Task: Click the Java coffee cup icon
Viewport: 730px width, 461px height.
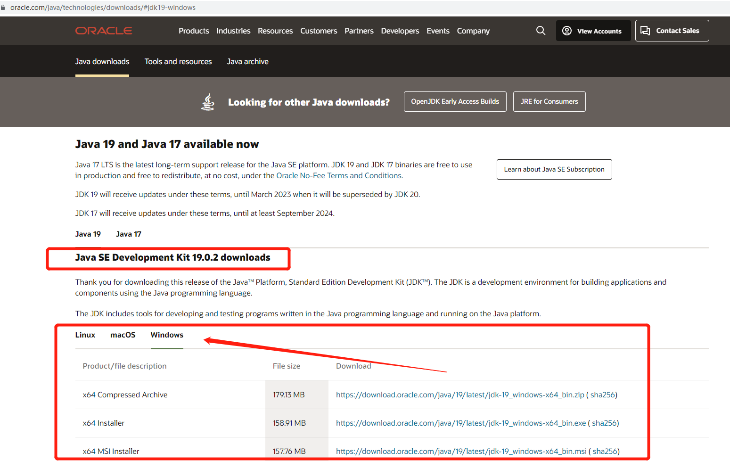Action: click(x=208, y=102)
